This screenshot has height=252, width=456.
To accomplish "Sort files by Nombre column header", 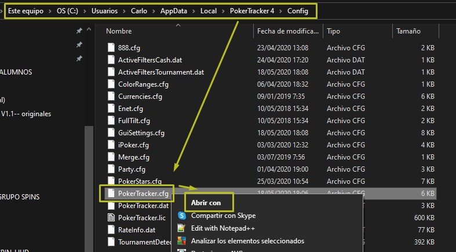I will pos(119,31).
